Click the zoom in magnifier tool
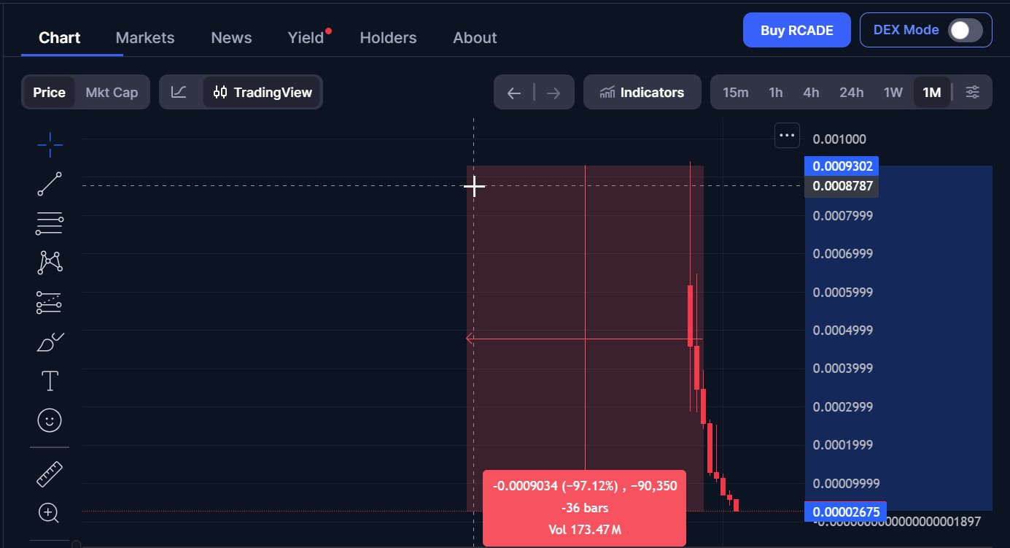This screenshot has height=548, width=1010. (x=50, y=513)
